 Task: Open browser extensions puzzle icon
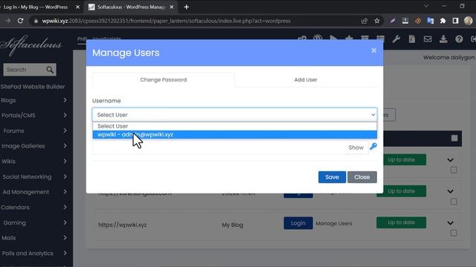[x=443, y=21]
